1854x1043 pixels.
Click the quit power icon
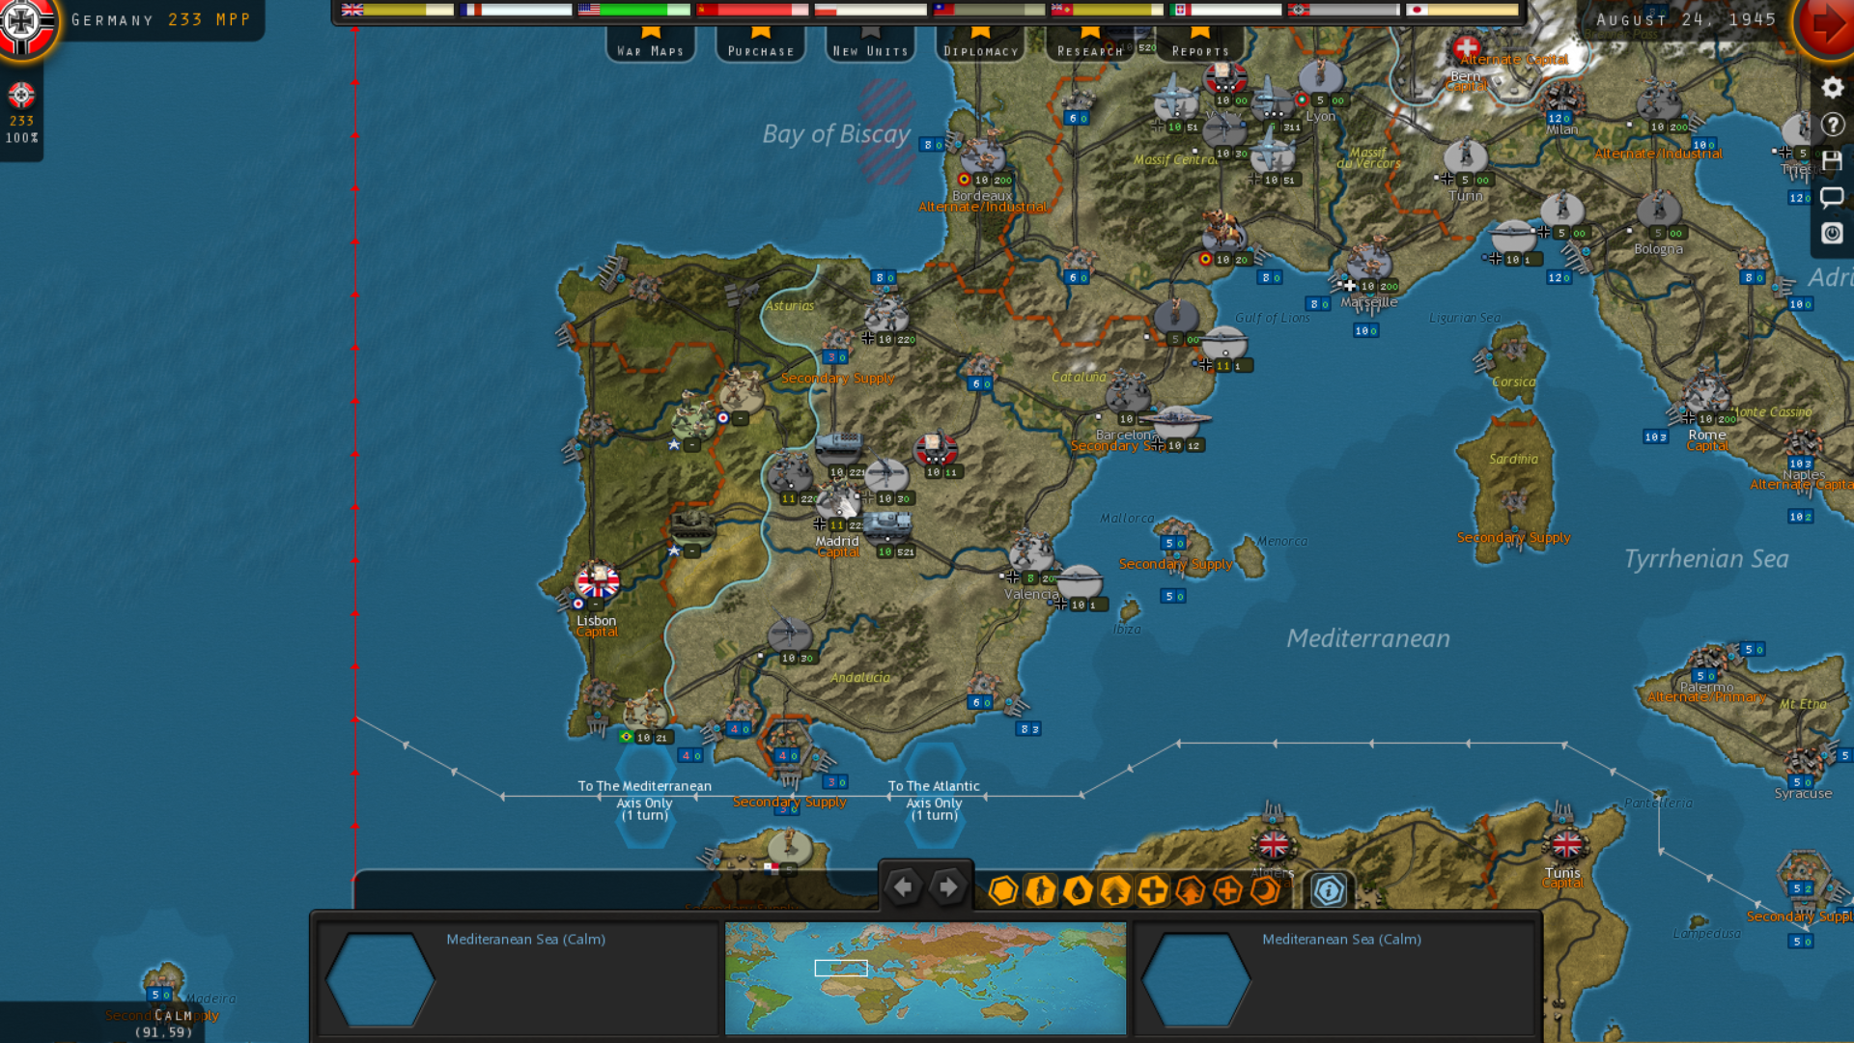[x=1832, y=233]
